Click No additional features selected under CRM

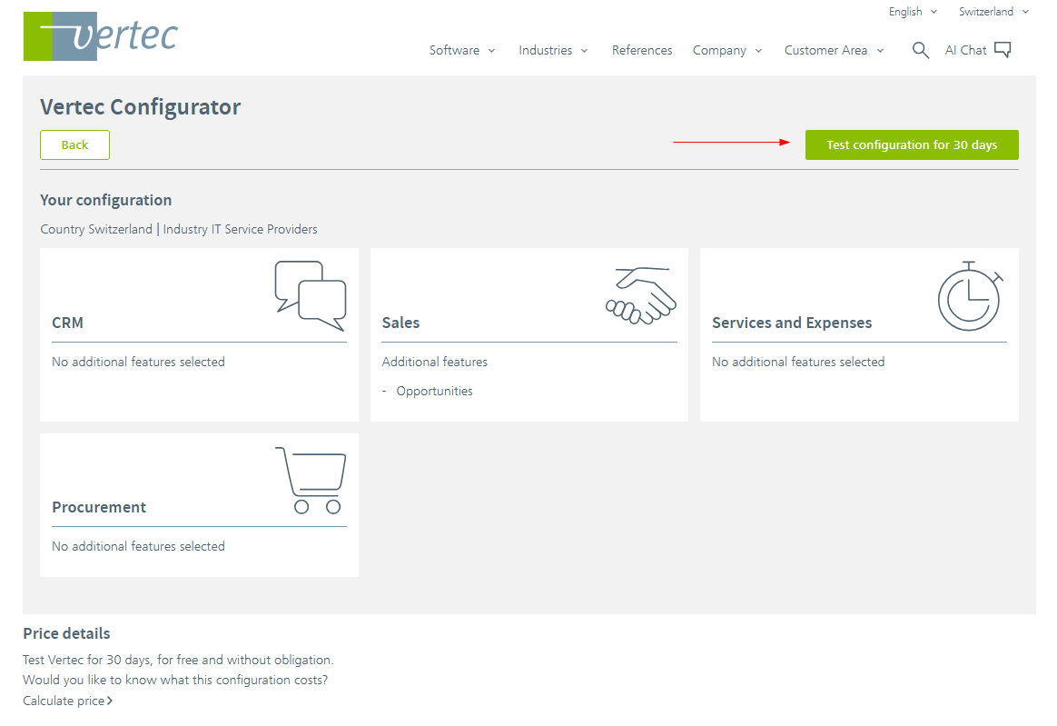138,363
